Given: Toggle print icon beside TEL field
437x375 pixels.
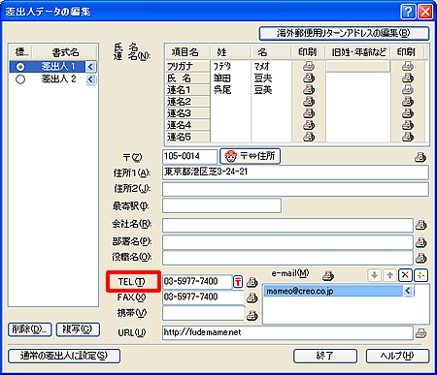Looking at the screenshot, I should click(252, 282).
